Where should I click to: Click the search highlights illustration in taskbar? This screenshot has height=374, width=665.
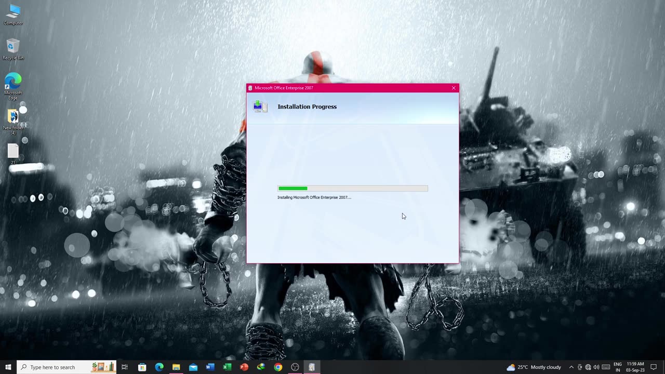103,367
